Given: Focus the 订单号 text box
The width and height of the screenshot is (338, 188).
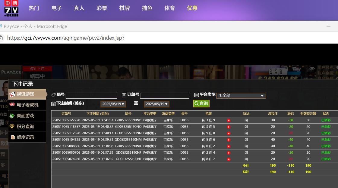Looking at the screenshot, I should click(165, 96).
